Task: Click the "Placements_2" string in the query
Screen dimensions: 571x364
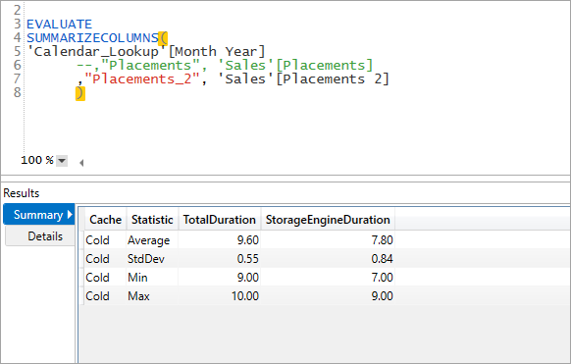Action: [142, 79]
